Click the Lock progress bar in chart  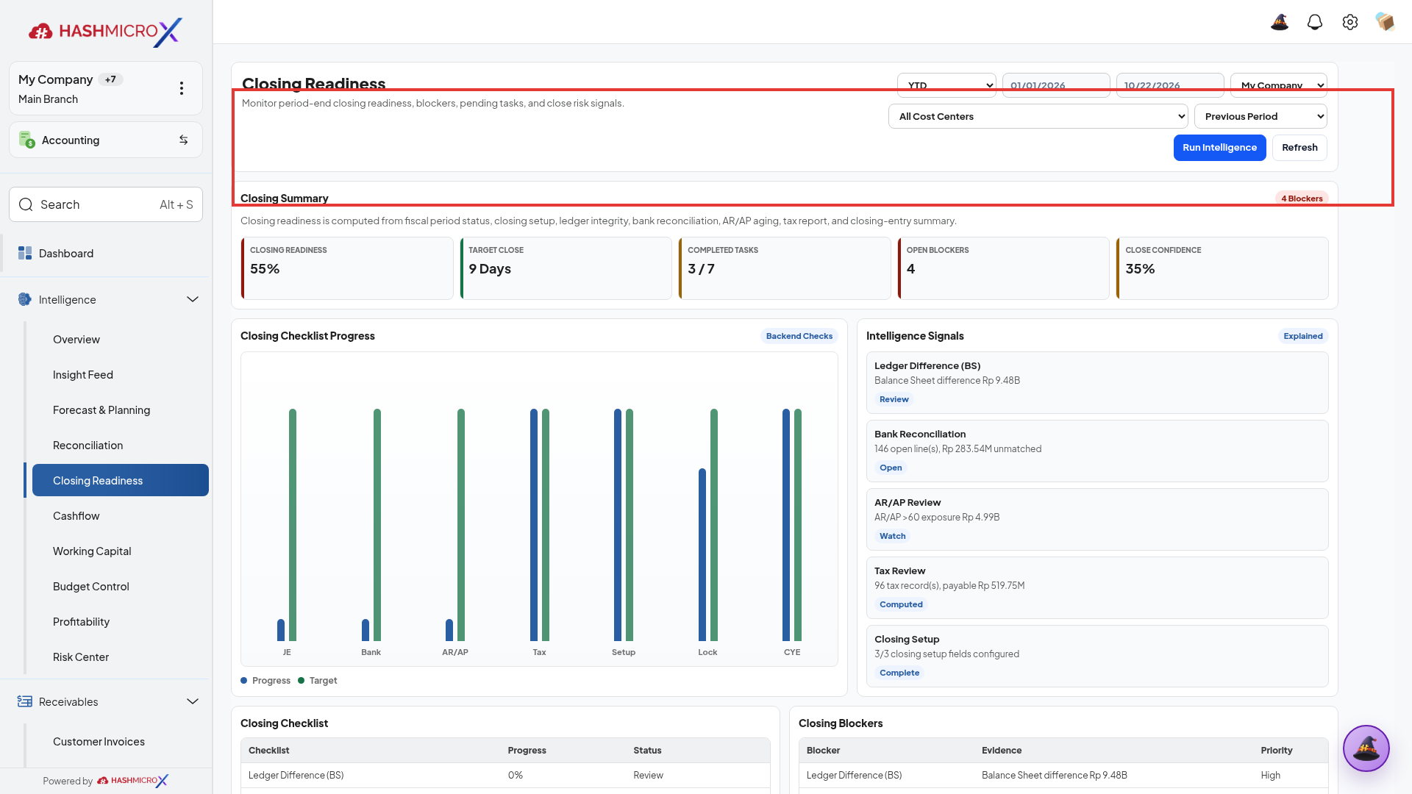tap(702, 554)
